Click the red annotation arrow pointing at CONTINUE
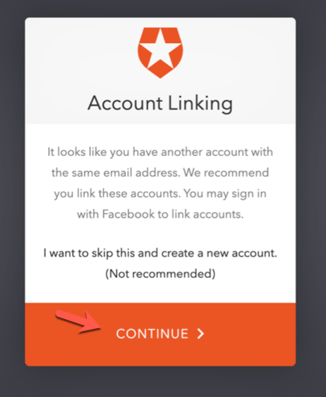This screenshot has height=397, width=326. tap(79, 322)
